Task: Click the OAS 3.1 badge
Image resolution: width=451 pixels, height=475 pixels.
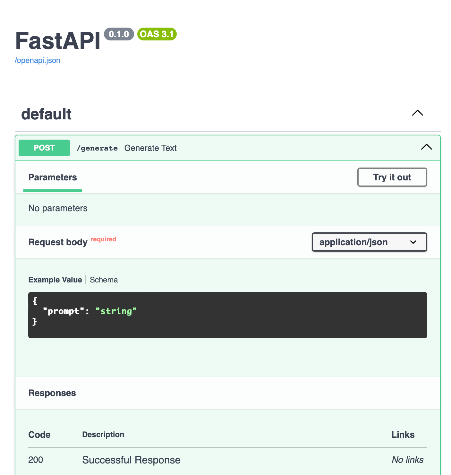Action: coord(157,34)
